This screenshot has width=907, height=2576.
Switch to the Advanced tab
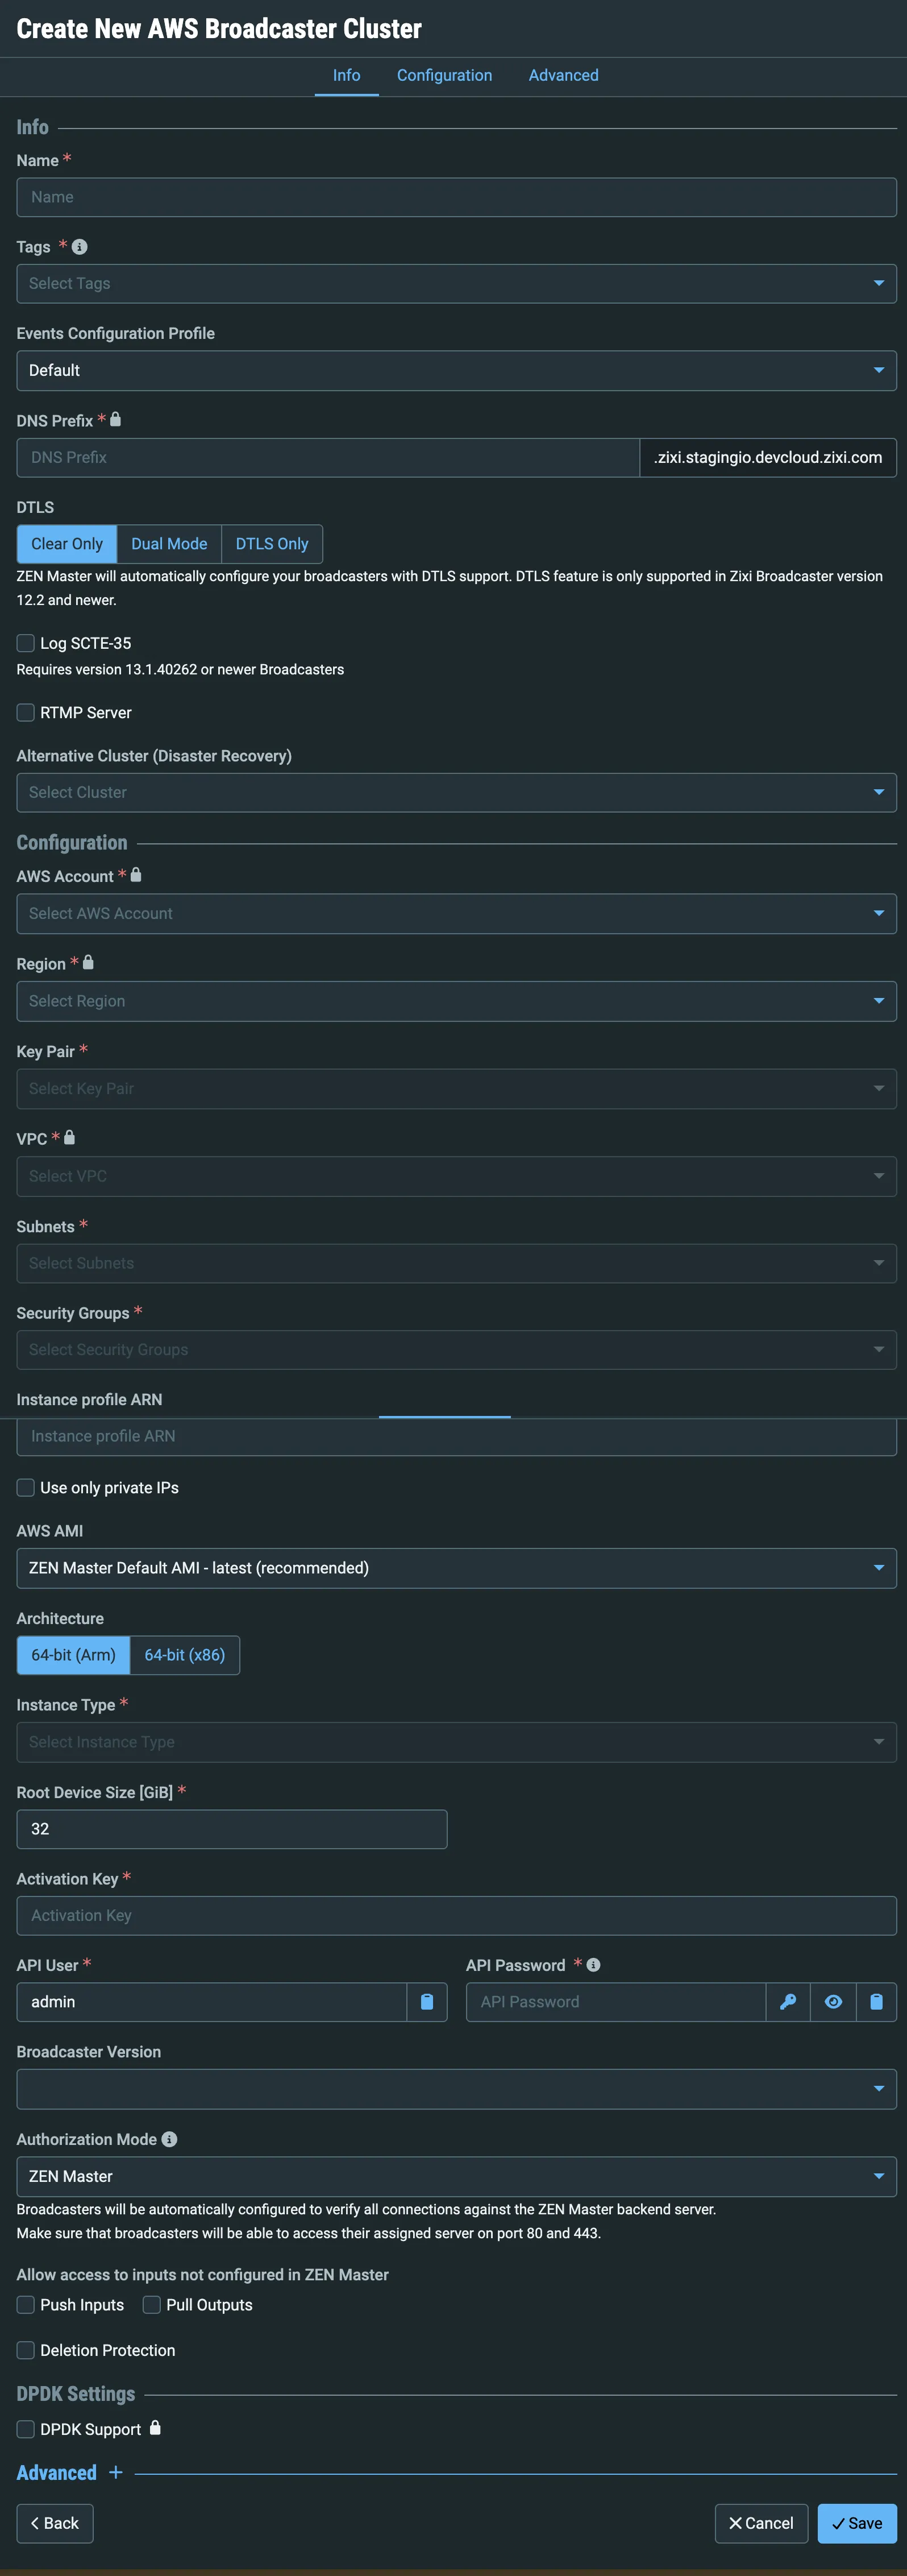563,75
